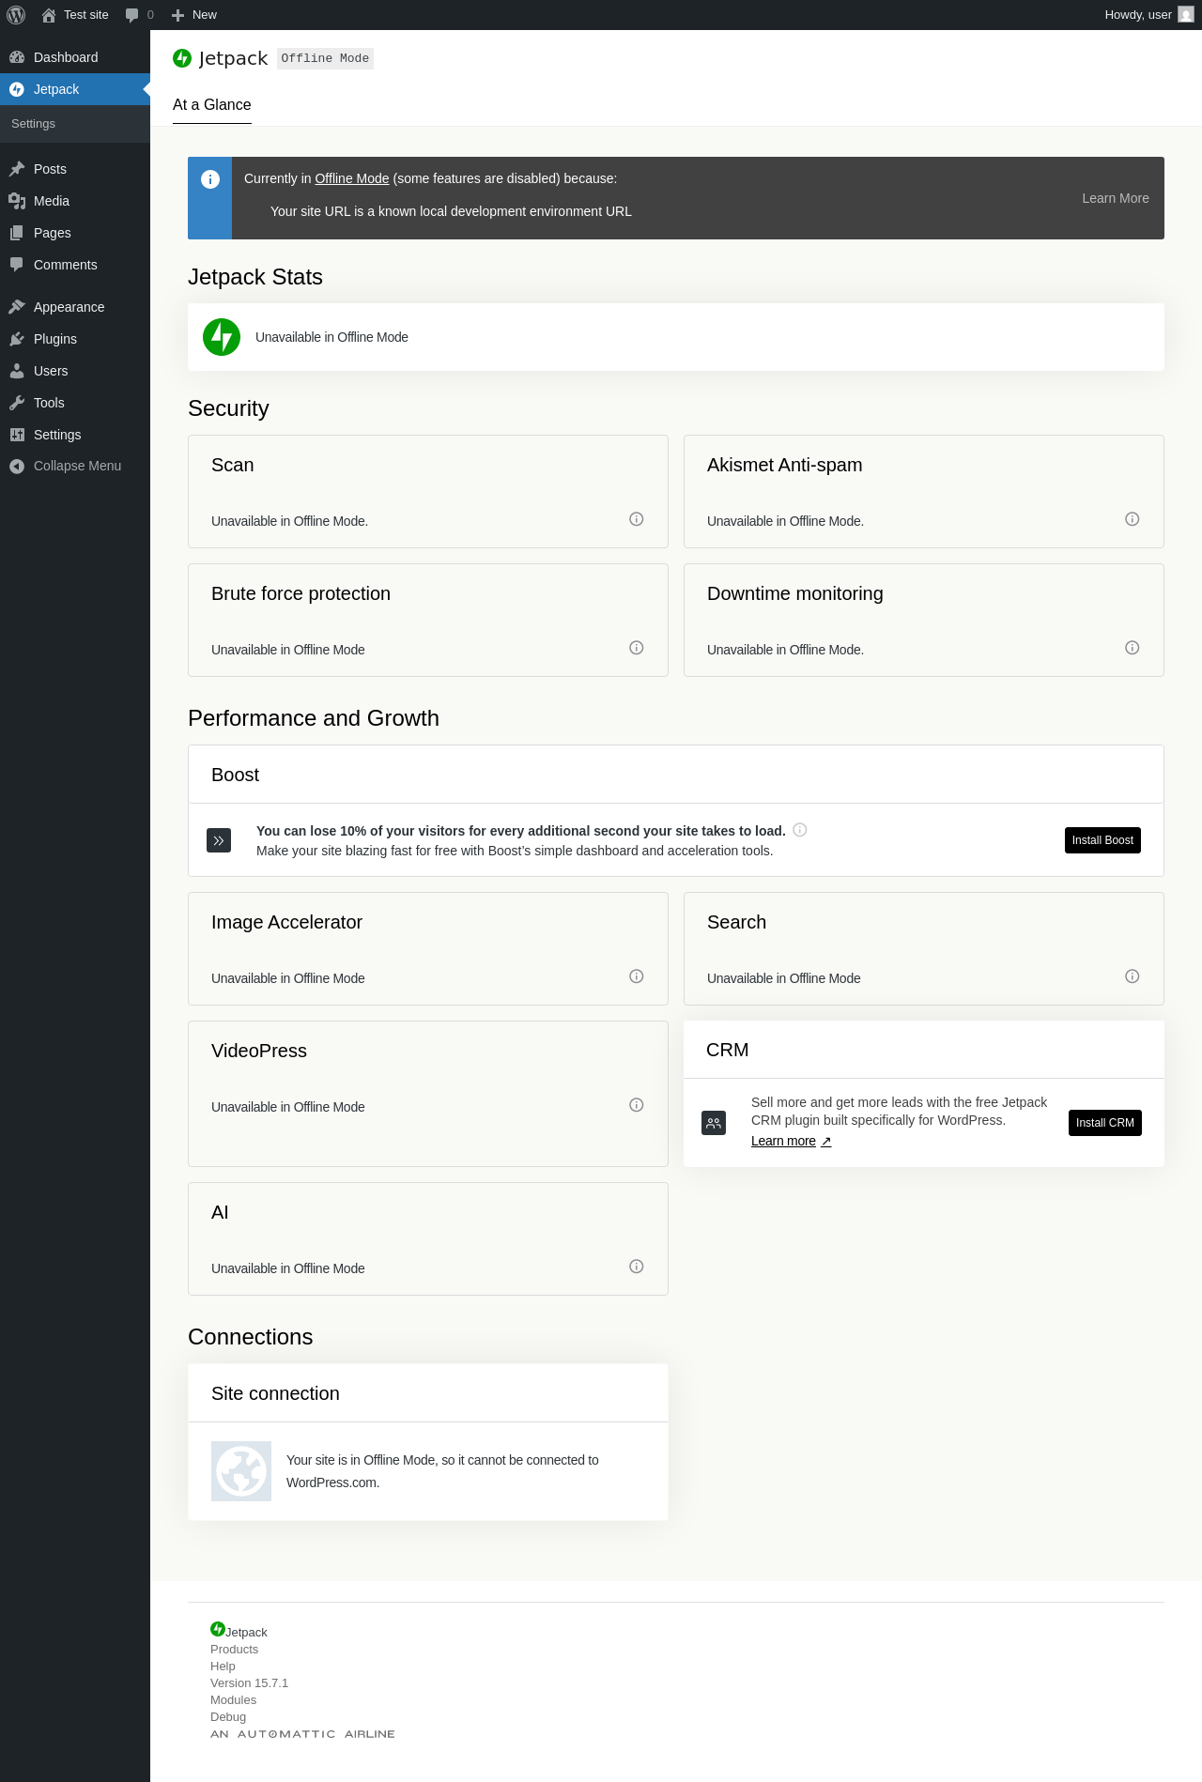Click Brute force protection info icon
This screenshot has width=1202, height=1782.
point(636,648)
